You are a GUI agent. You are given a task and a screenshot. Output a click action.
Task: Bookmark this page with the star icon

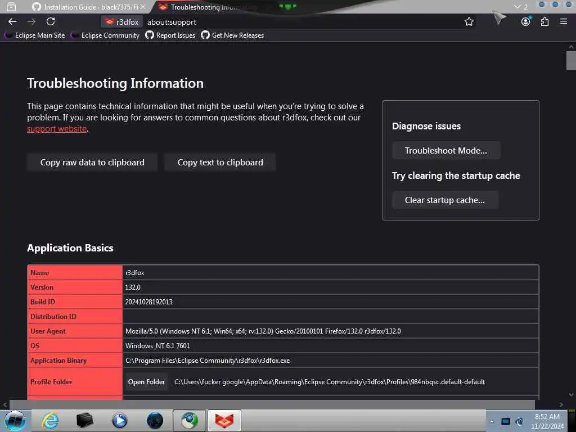click(x=469, y=22)
